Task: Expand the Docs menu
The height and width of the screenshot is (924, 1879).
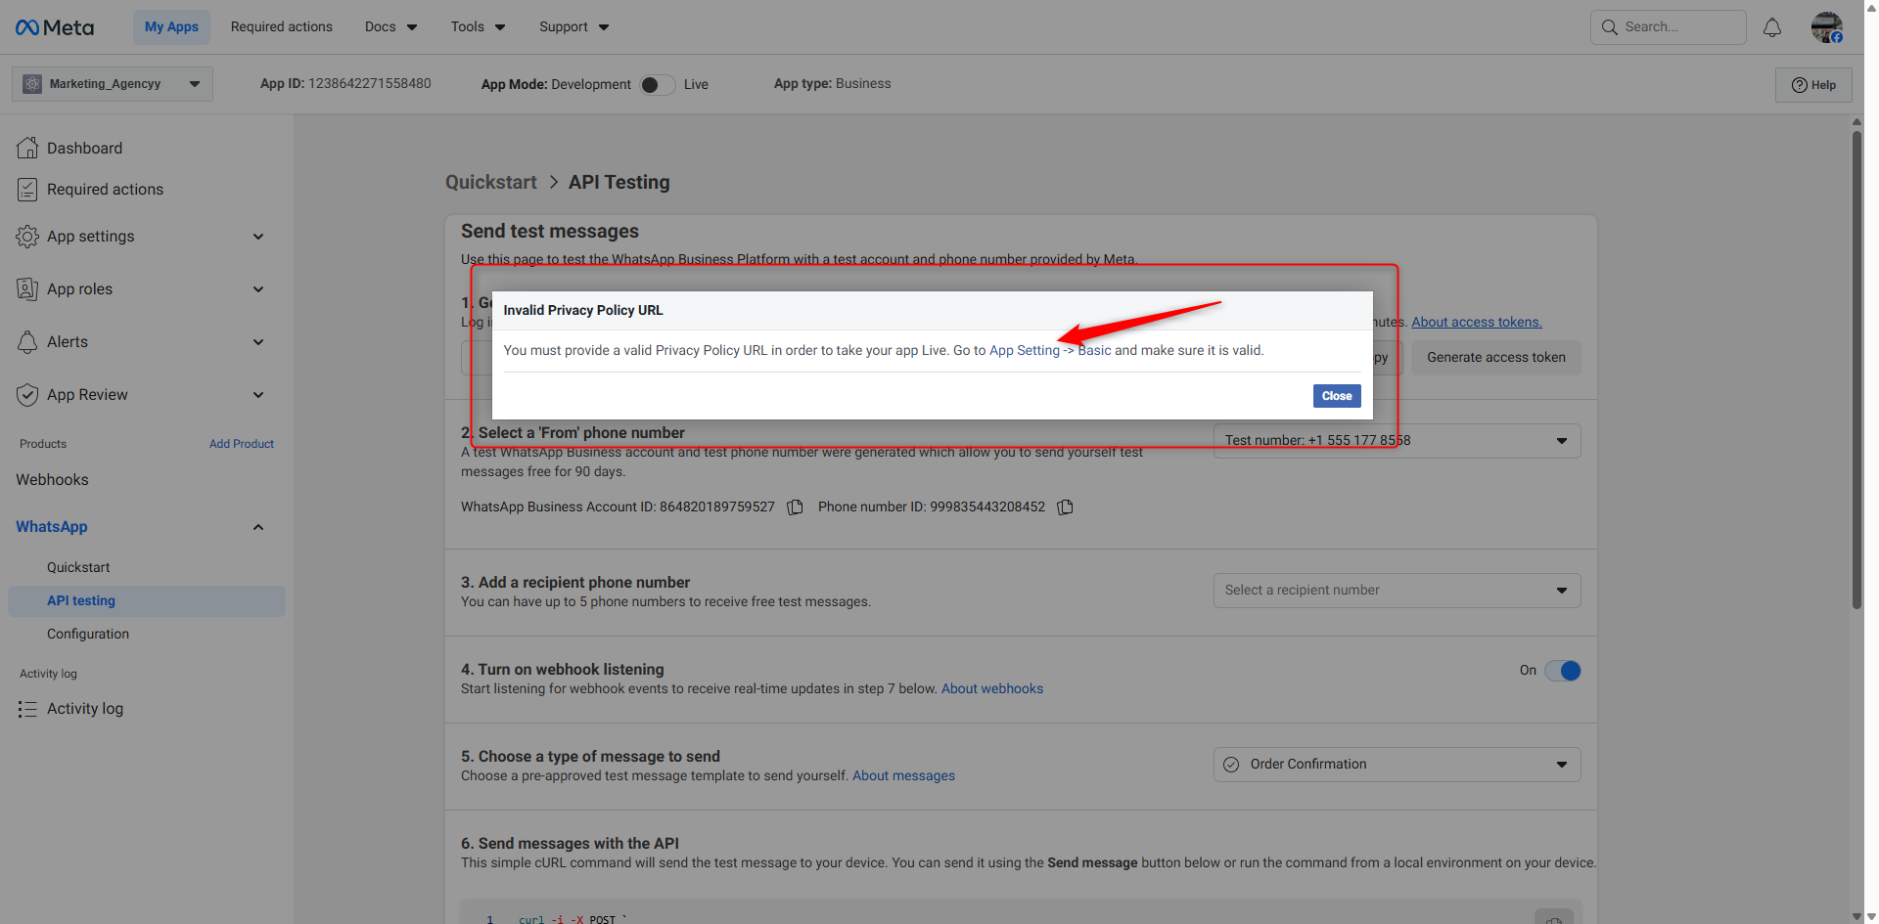Action: (x=391, y=27)
